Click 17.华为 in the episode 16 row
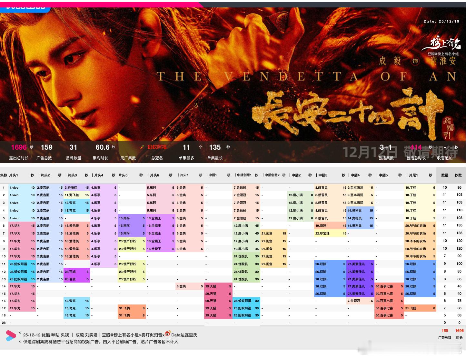This screenshot has width=466, height=359. tap(22, 301)
